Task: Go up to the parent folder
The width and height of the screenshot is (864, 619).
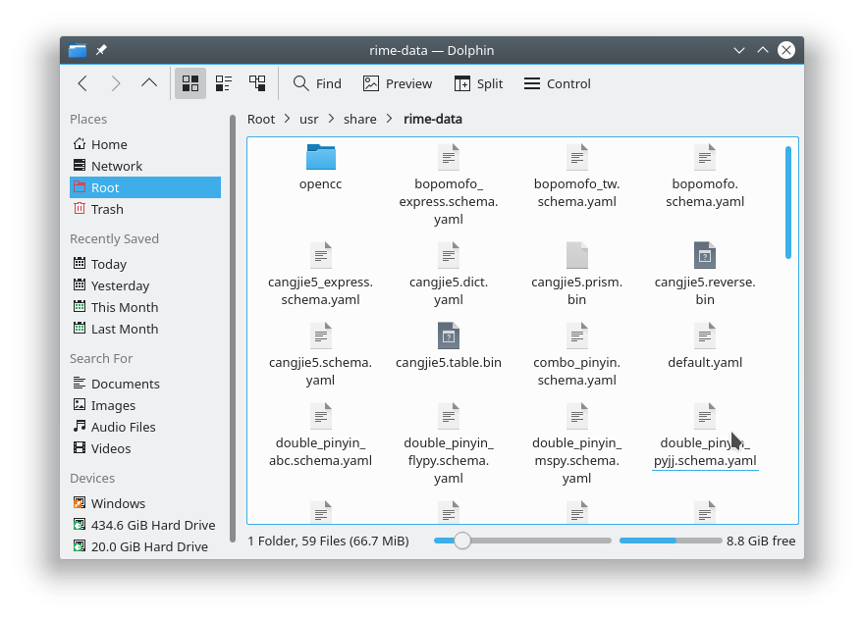Action: click(149, 83)
